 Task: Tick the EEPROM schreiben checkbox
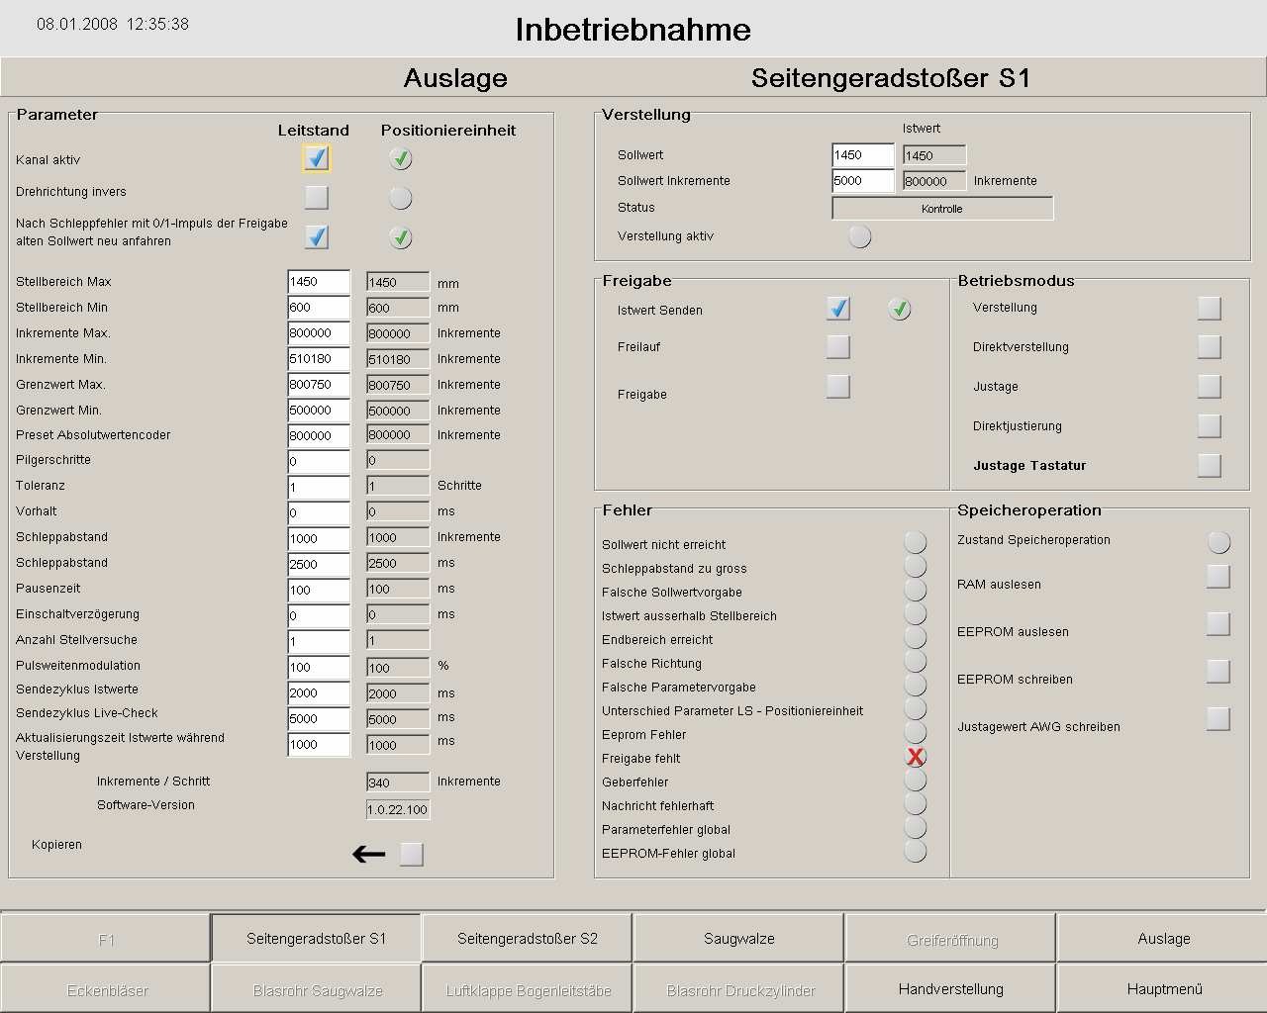pos(1218,671)
